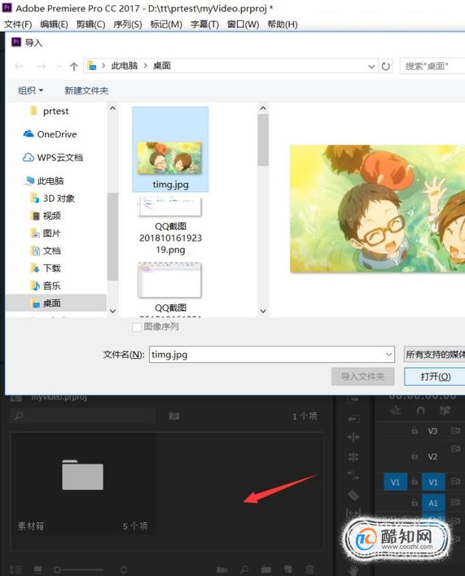Open the 音乐 folder in the sidebar
Screen dimensions: 465x576
tap(46, 286)
